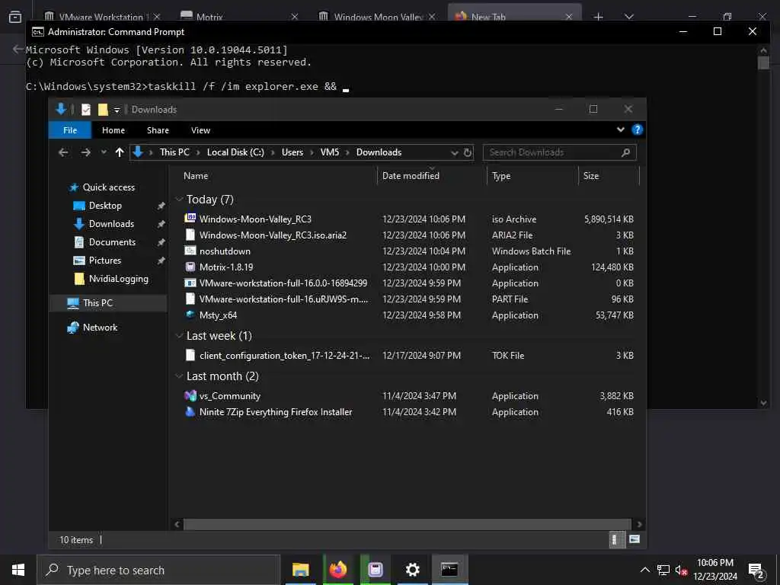This screenshot has height=585, width=780.
Task: Click Local Disk (C:) breadcrumb
Action: click(x=235, y=152)
